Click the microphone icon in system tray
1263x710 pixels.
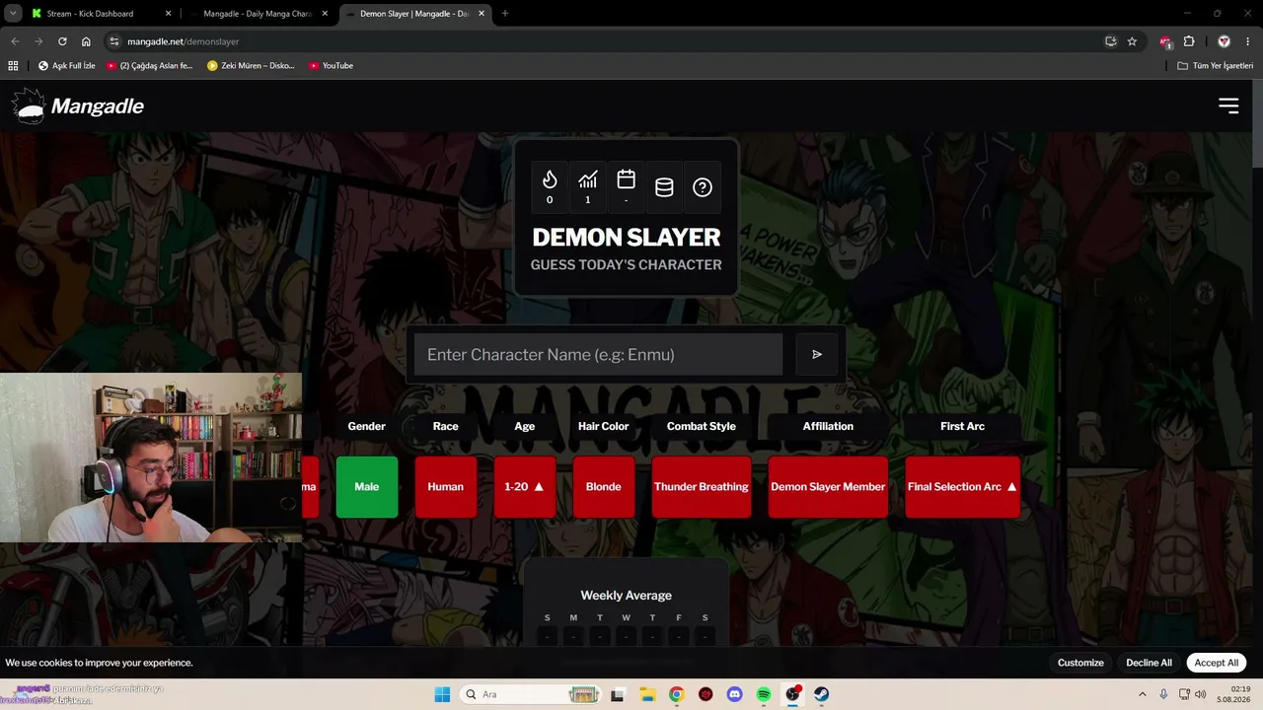[x=1164, y=694]
